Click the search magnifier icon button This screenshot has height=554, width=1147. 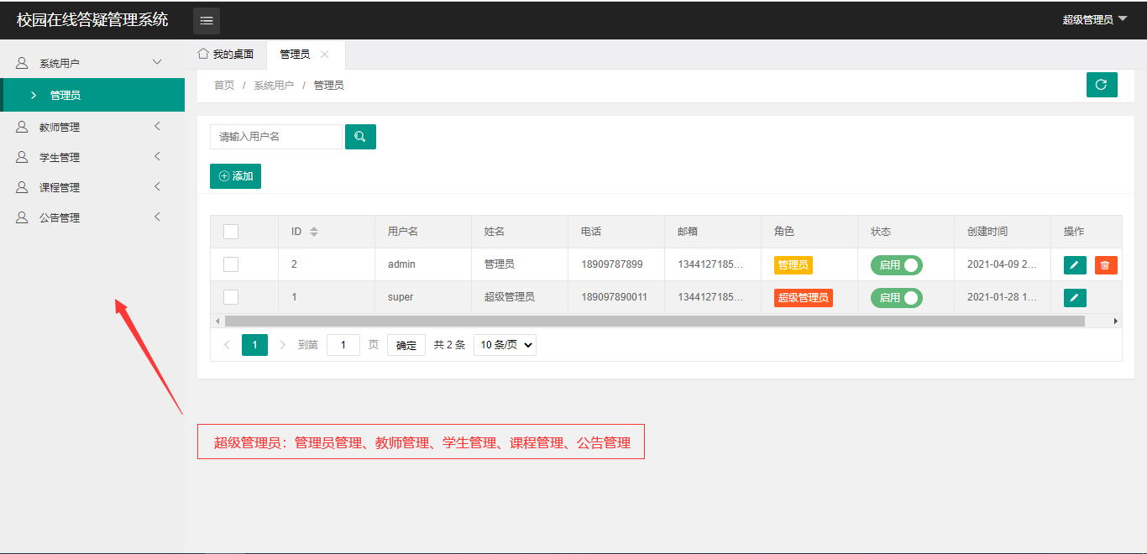360,137
